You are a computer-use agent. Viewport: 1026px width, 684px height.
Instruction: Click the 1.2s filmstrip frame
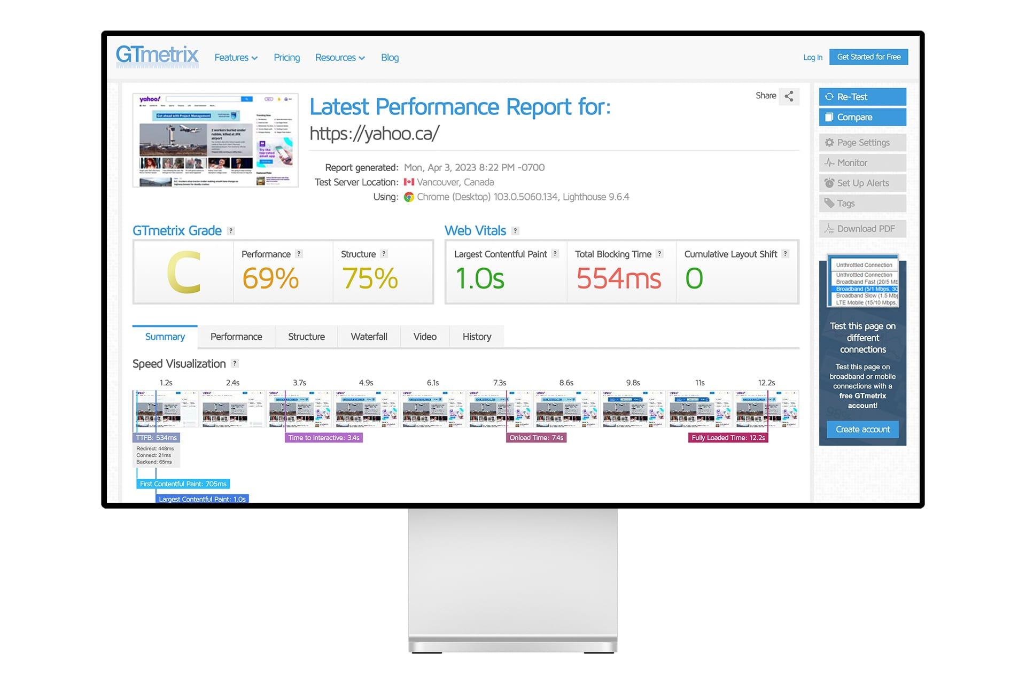pyautogui.click(x=166, y=409)
